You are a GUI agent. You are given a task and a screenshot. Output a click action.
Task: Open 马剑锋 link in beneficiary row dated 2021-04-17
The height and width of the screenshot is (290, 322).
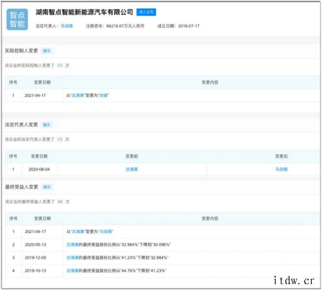(106, 231)
